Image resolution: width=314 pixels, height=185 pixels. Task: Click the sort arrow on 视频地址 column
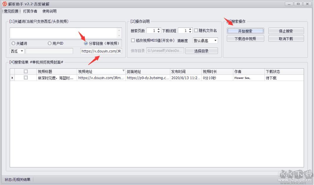(123, 70)
